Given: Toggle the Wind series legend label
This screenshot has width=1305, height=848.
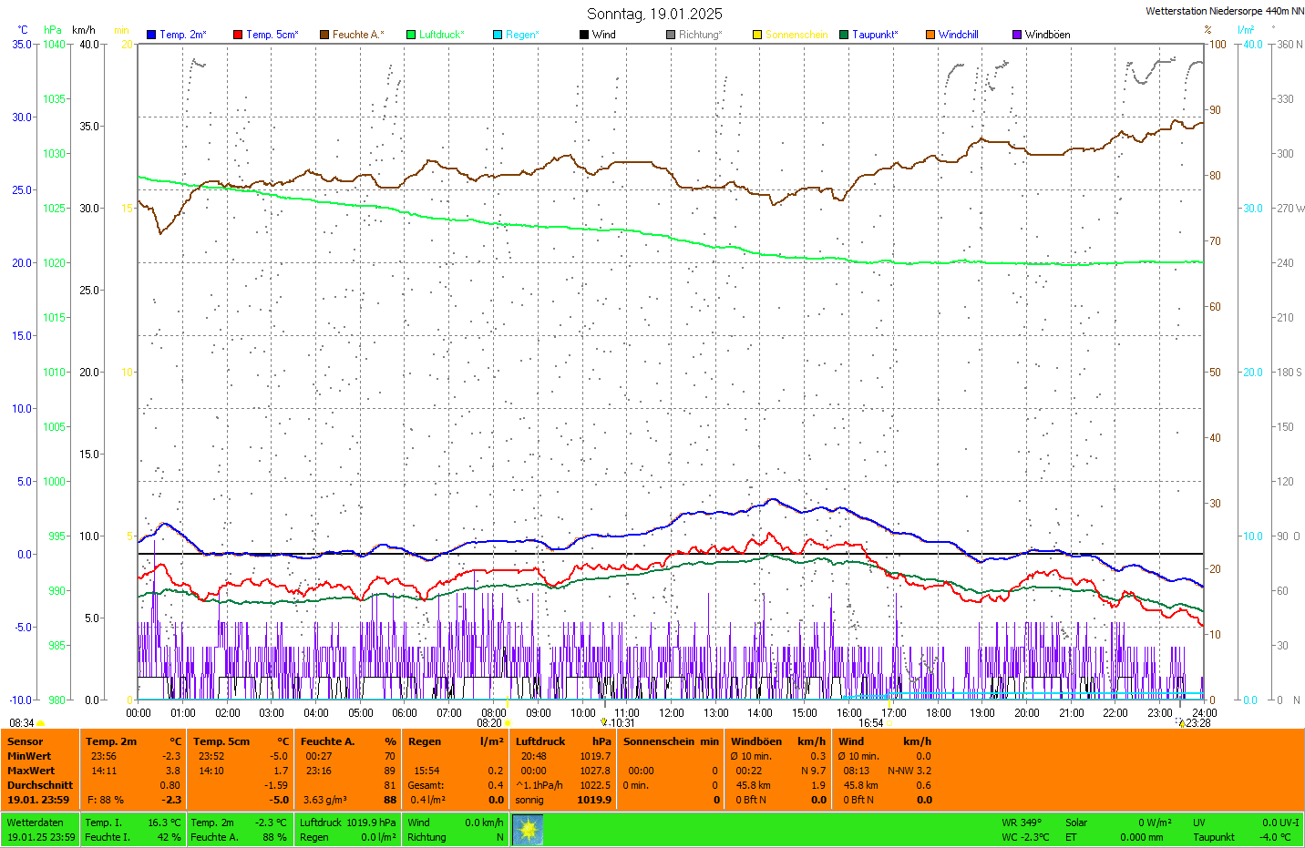Looking at the screenshot, I should (x=603, y=35).
